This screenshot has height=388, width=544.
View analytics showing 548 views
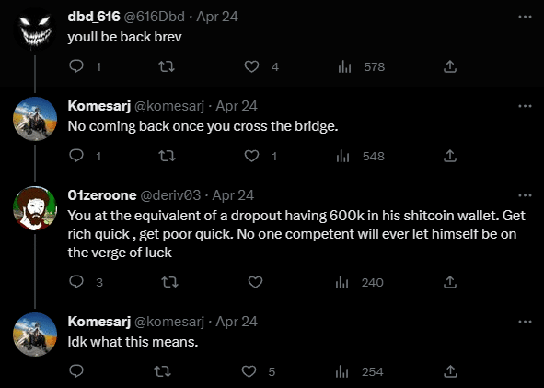(x=360, y=157)
